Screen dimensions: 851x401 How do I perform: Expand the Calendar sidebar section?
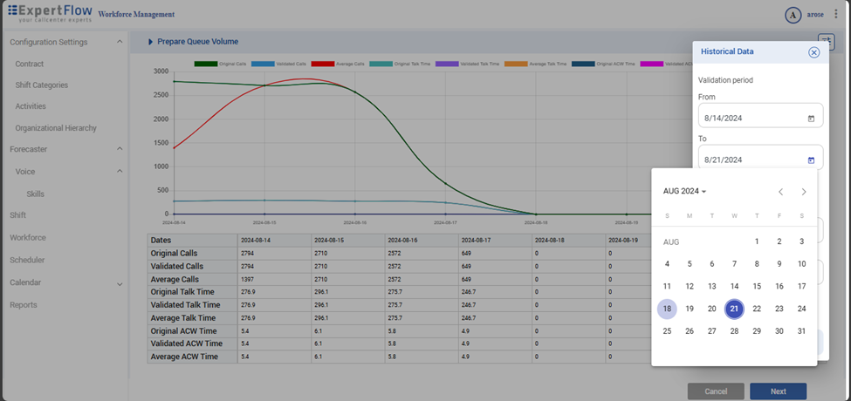pyautogui.click(x=120, y=282)
